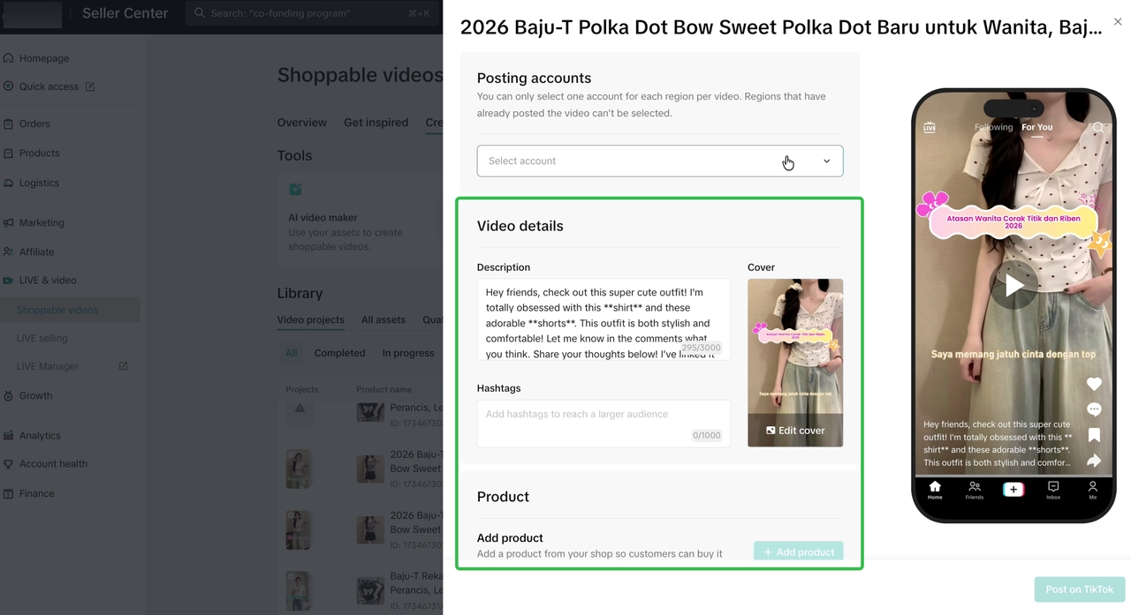Filter projects by In progress

coord(408,353)
